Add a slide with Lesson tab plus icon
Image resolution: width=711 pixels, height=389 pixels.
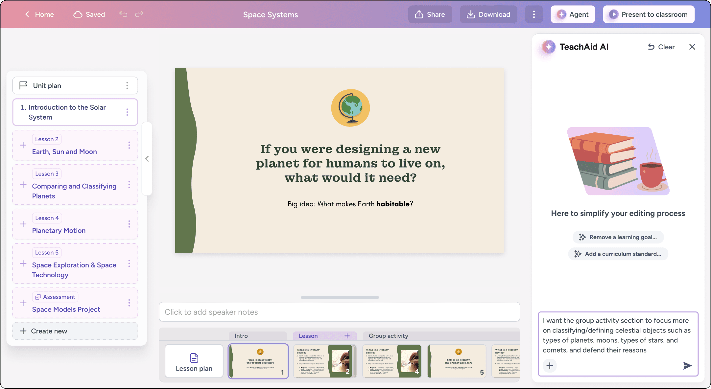coord(347,336)
